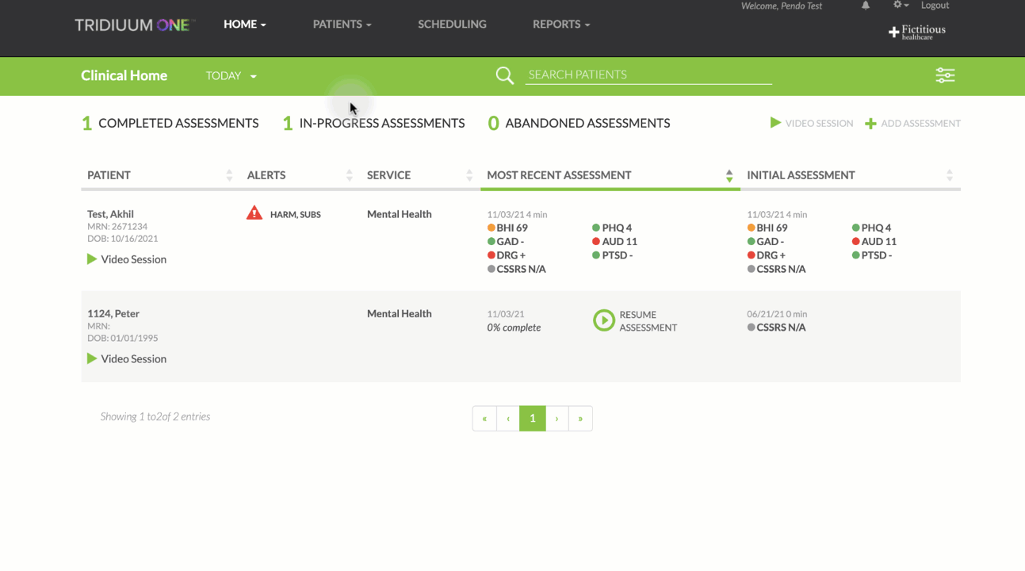Image resolution: width=1025 pixels, height=571 pixels.
Task: Open the settings gear menu
Action: click(x=901, y=6)
